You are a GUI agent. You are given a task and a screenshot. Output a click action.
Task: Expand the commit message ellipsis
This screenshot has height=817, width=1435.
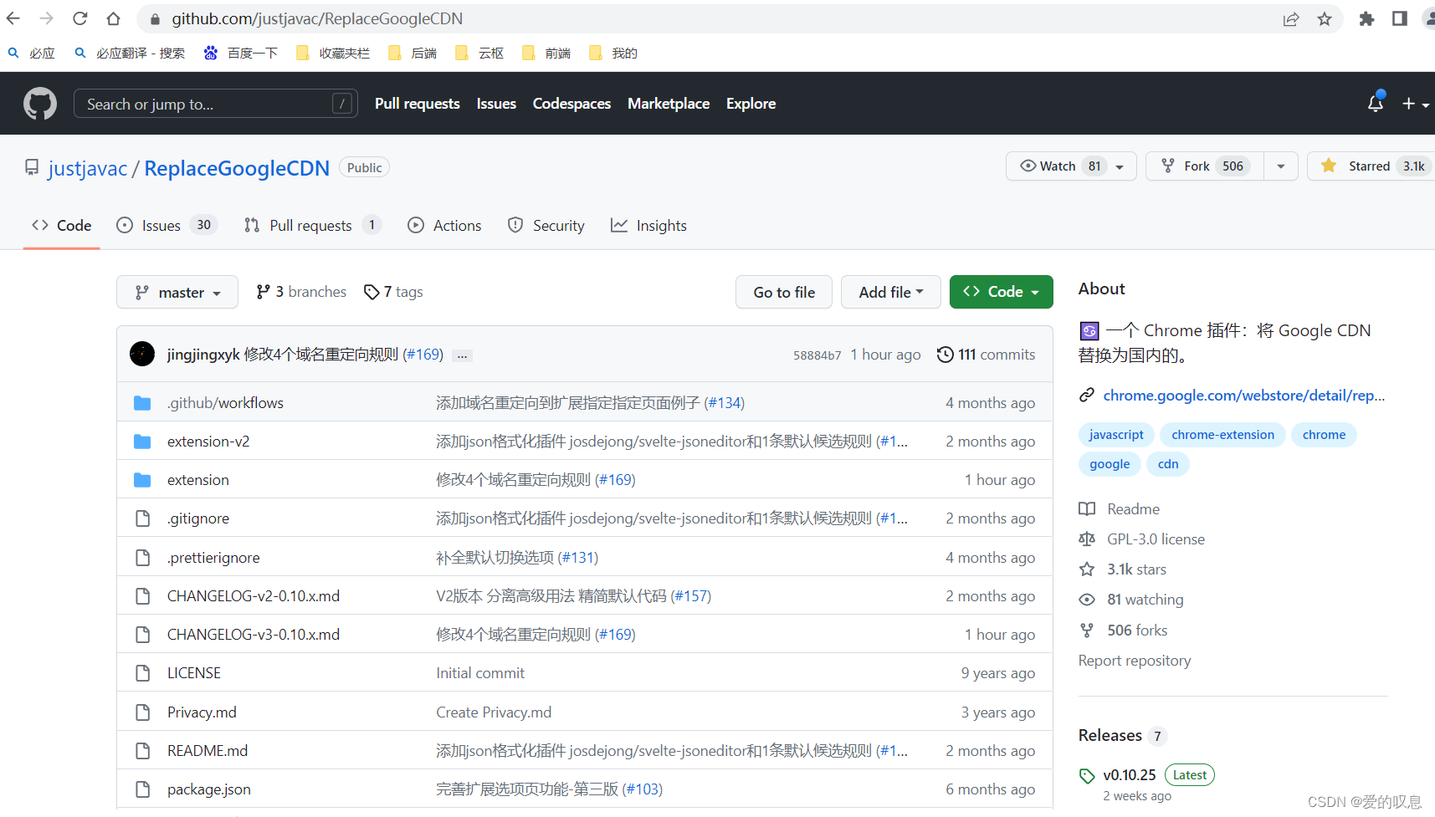(x=462, y=355)
